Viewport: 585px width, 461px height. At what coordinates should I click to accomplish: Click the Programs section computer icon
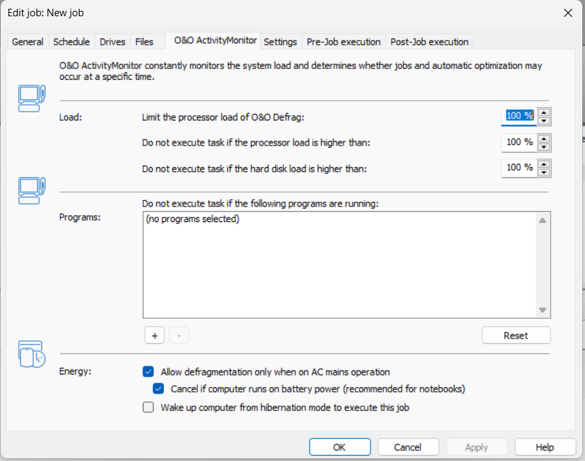click(32, 190)
